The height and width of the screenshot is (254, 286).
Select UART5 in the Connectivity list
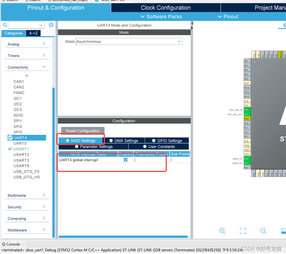[20, 143]
